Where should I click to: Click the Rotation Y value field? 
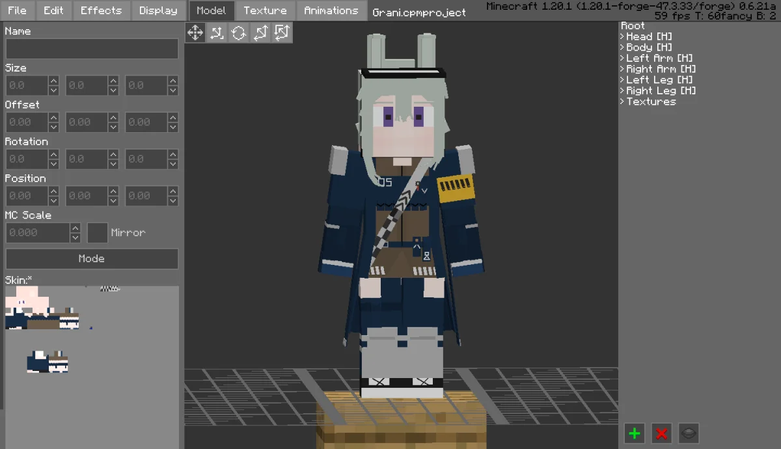(87, 159)
